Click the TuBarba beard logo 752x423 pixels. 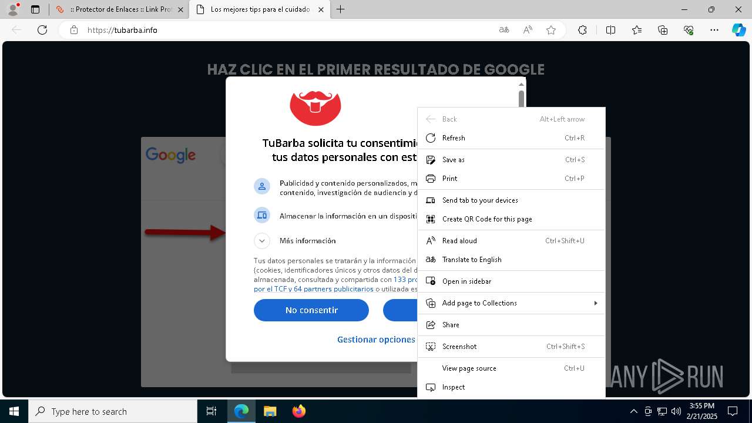point(315,108)
